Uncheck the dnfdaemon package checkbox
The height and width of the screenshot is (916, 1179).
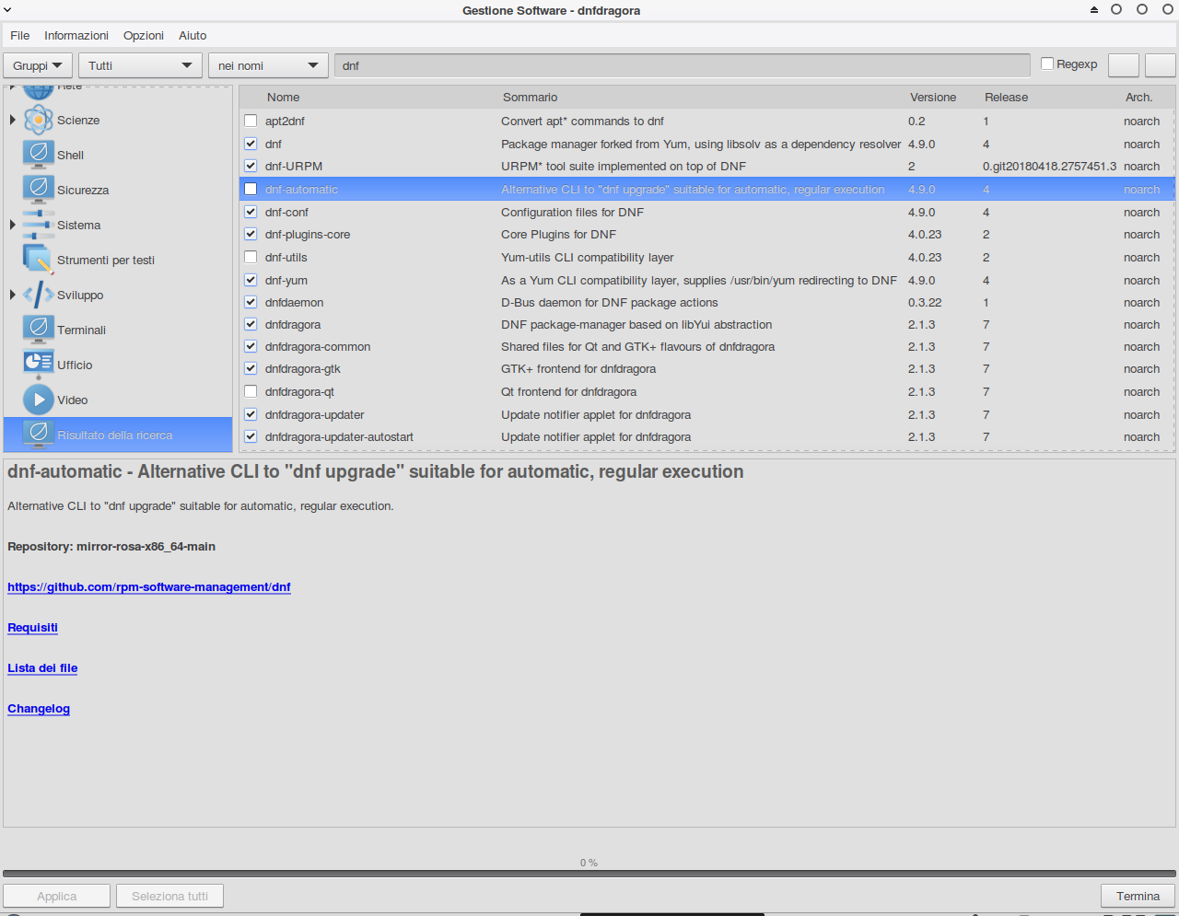tap(251, 302)
